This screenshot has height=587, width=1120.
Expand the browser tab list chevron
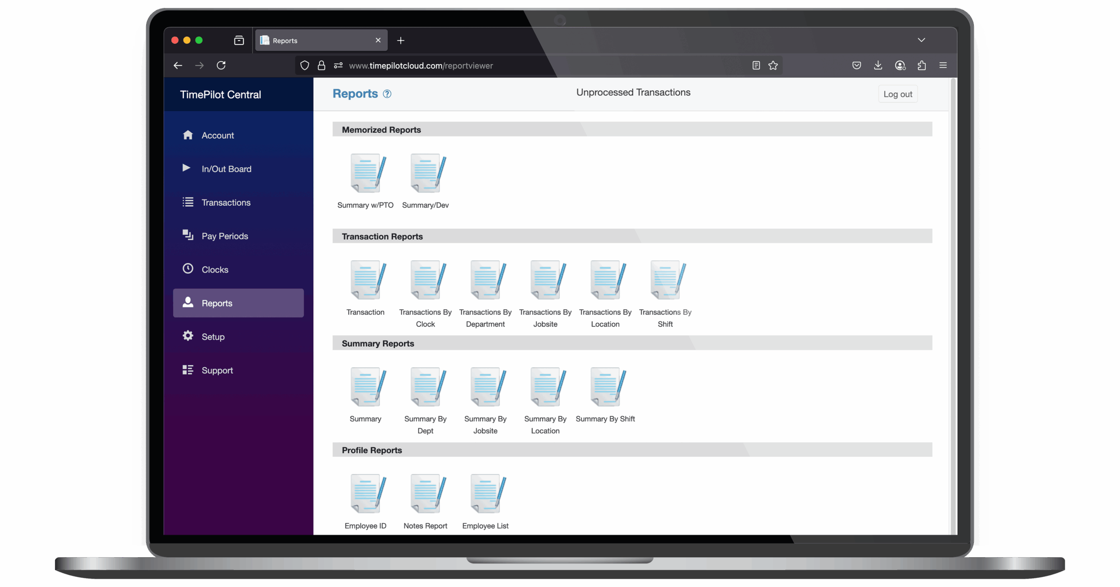tap(921, 40)
